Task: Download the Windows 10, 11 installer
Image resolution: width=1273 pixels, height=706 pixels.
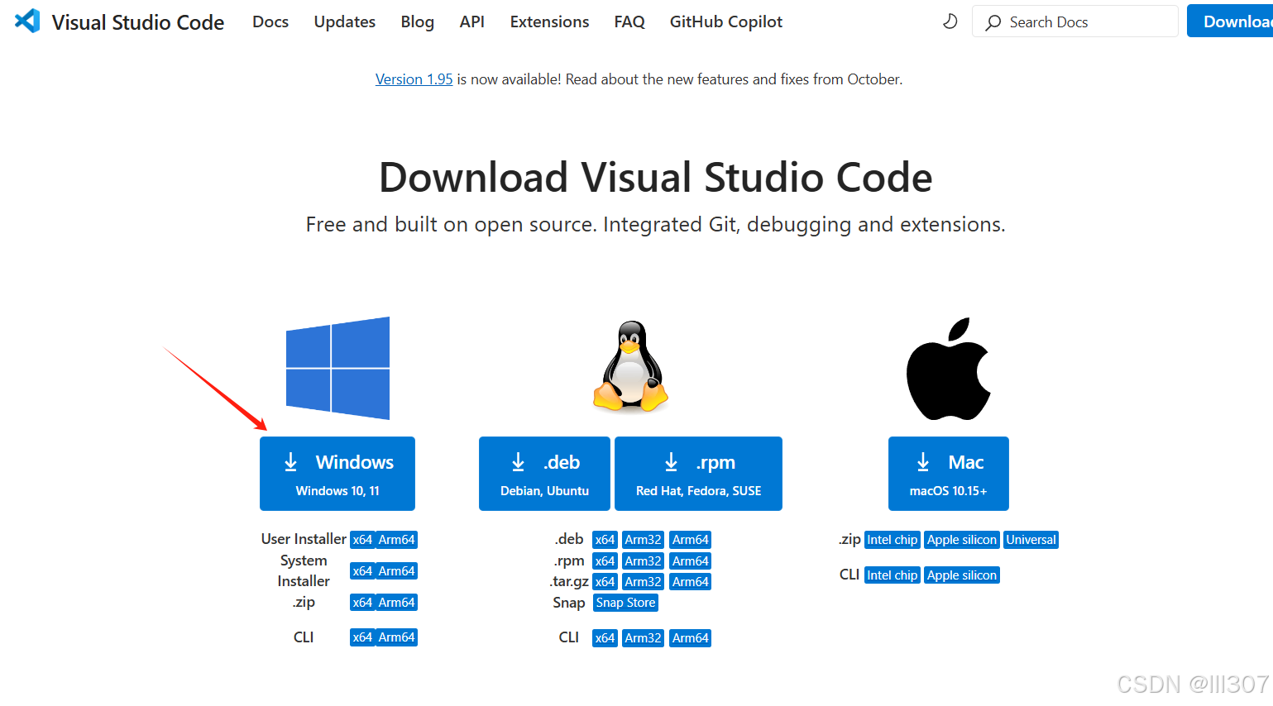Action: click(337, 474)
